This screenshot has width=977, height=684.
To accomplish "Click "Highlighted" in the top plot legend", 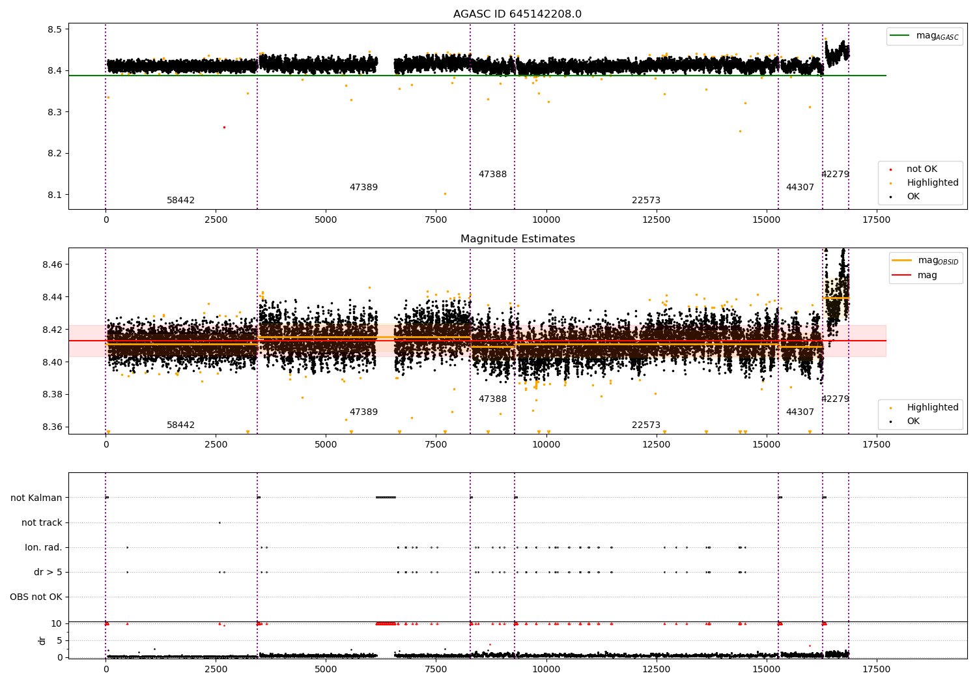I will (x=932, y=183).
